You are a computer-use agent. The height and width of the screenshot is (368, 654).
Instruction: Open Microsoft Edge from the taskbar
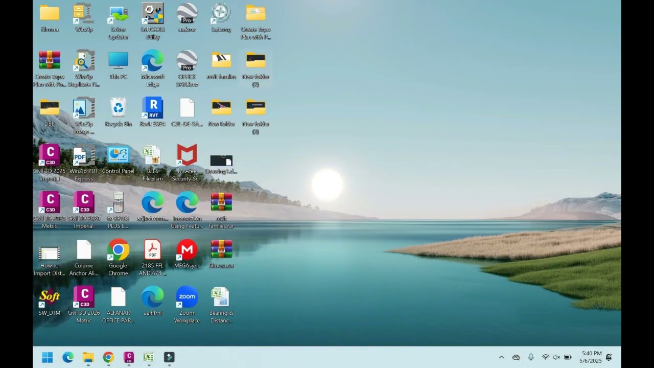pos(68,357)
